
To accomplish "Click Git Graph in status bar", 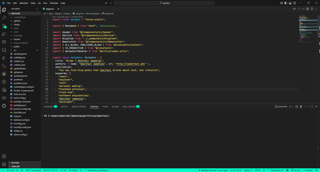I will pyautogui.click(x=73, y=170).
